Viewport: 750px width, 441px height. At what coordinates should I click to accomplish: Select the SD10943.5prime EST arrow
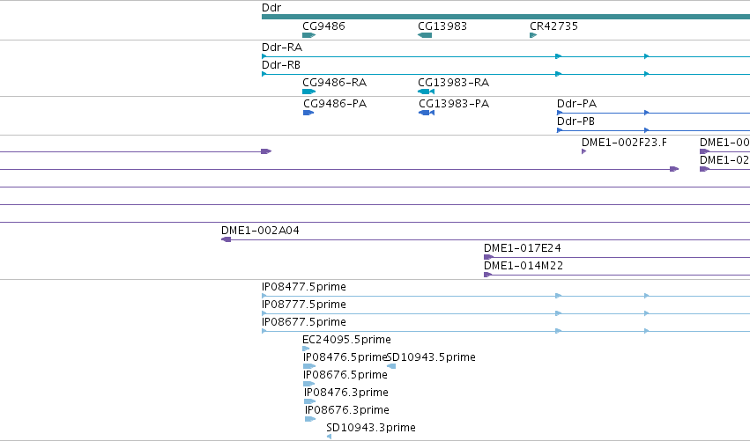(391, 366)
